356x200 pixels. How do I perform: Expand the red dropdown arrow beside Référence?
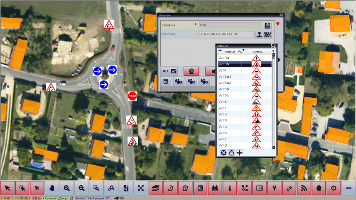[278, 24]
